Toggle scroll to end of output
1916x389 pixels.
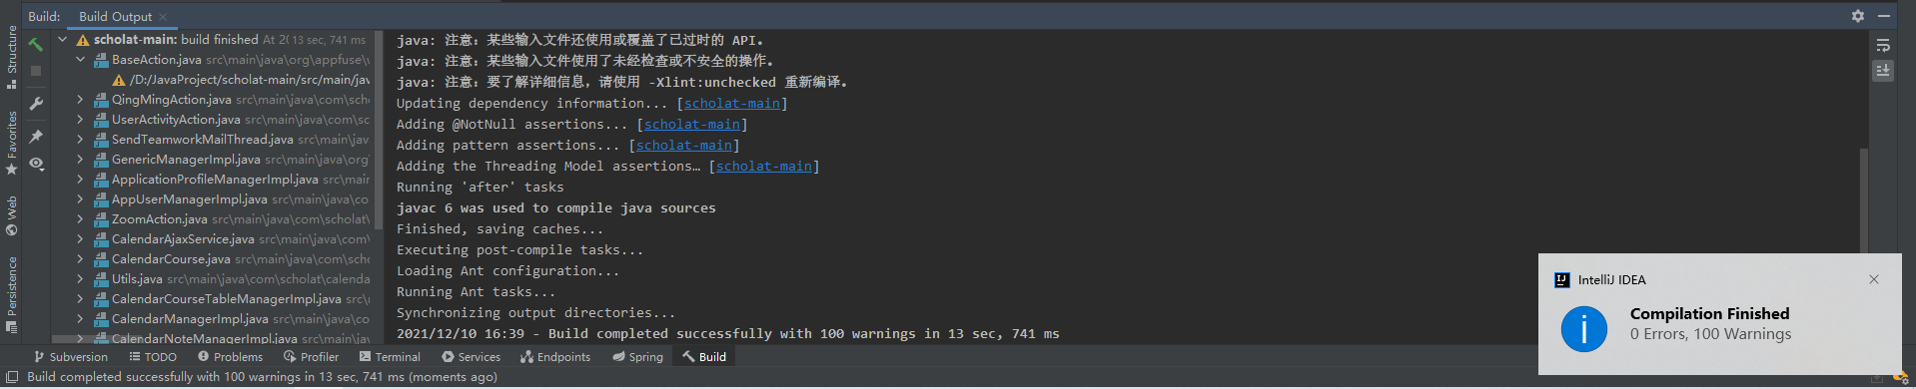click(x=1883, y=71)
